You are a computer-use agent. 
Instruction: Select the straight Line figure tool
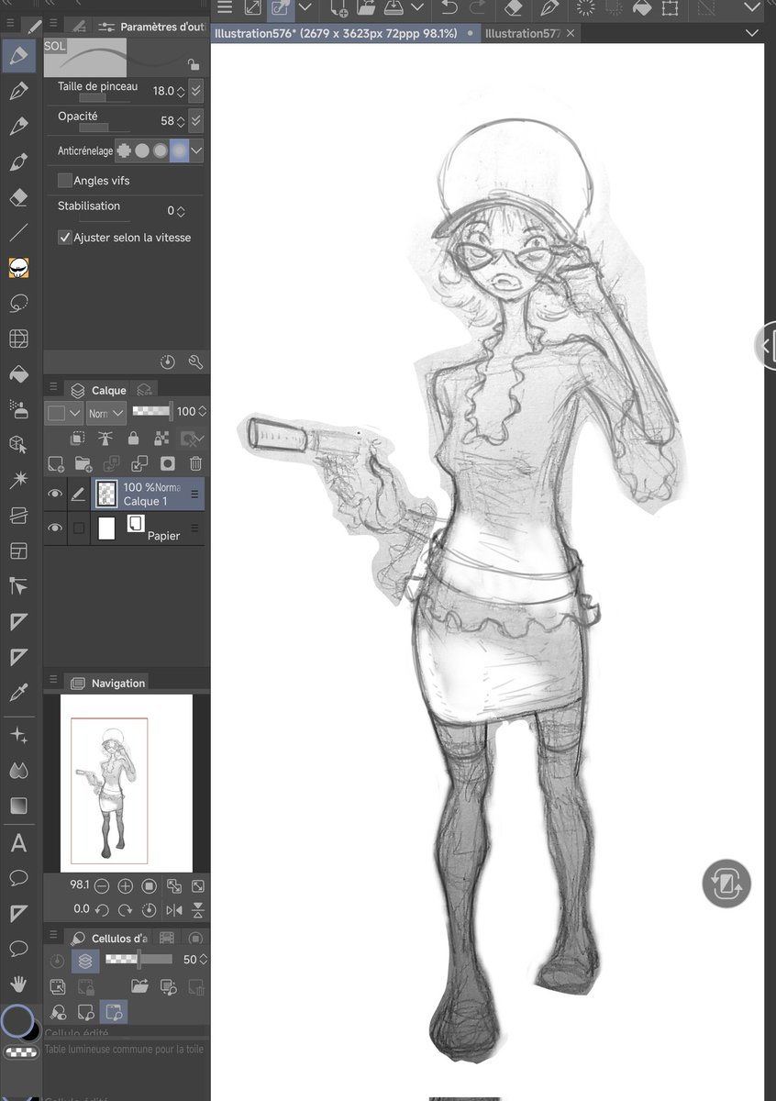(x=18, y=232)
